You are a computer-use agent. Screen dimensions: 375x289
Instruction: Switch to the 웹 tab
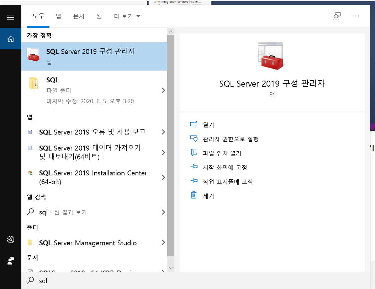99,16
